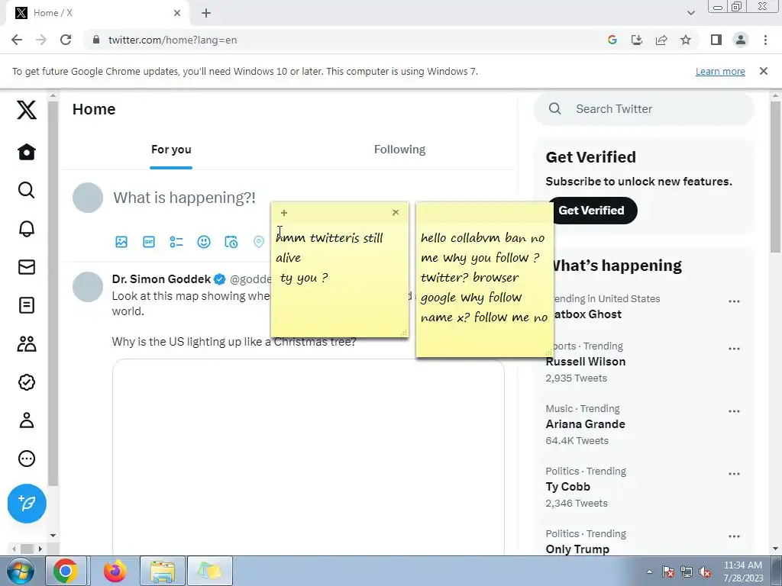Screen dimensions: 782x586
Task: Dismiss the Chrome update notification bar
Action: pos(763,71)
